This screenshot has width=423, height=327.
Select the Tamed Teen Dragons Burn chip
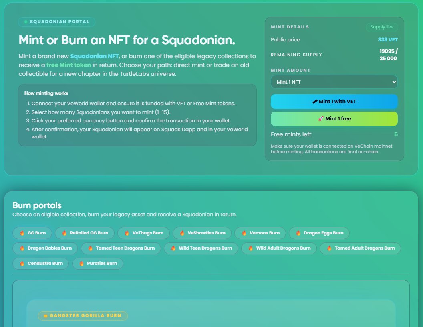[x=121, y=248]
